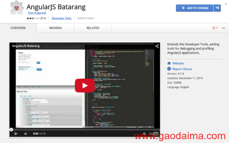Open the Developer Tools category link
229x143 pixels.
(61, 18)
